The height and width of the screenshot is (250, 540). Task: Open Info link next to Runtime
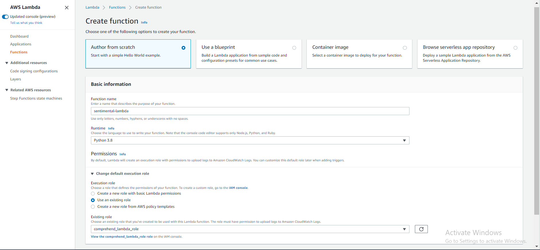[x=111, y=129]
